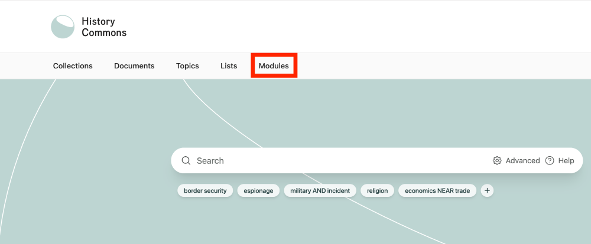The width and height of the screenshot is (591, 244).
Task: Click the History Commons circular logo icon
Action: pos(63,27)
